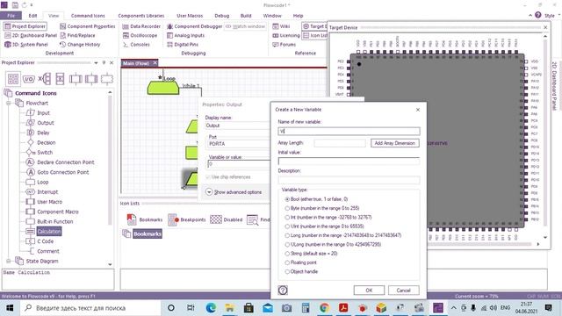Click the Description input field

[349, 180]
